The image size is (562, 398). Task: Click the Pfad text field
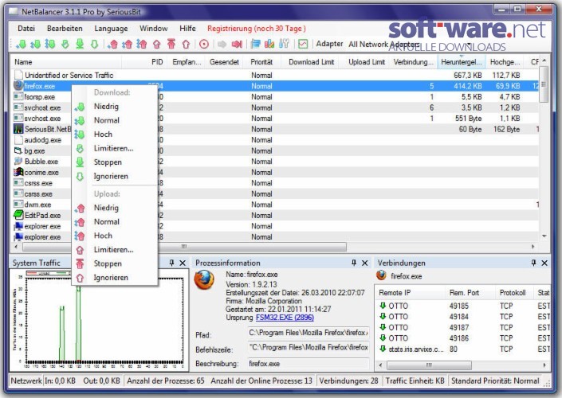coord(309,333)
